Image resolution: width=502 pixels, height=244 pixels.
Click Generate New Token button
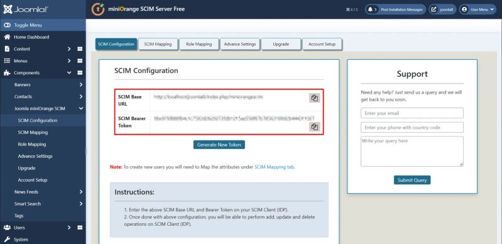(x=219, y=145)
